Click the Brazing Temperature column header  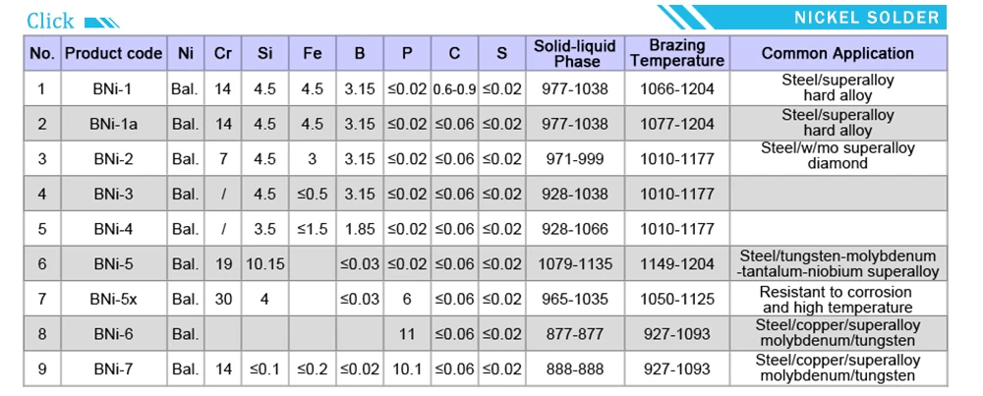pos(677,53)
